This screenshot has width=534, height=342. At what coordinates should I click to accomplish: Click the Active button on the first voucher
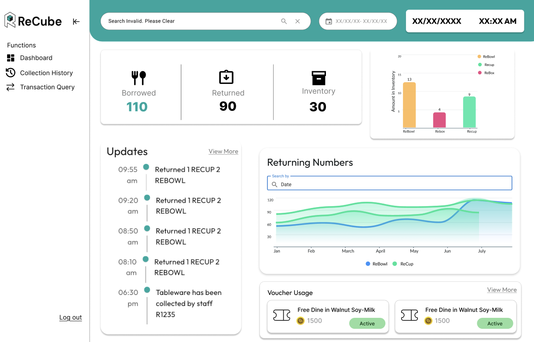point(367,324)
